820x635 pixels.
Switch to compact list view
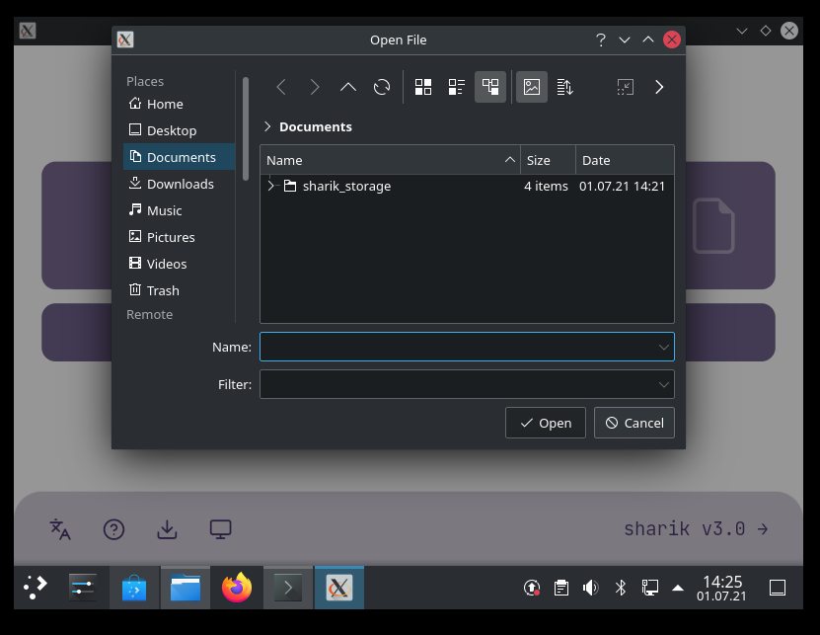pos(457,87)
